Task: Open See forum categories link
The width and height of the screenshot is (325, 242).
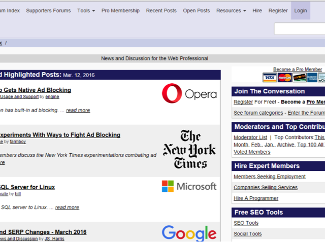Action: coord(258,113)
